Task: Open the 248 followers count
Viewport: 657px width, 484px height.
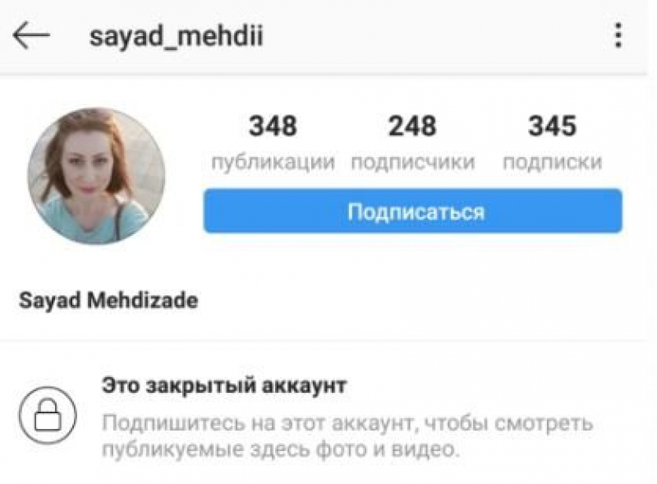Action: click(x=412, y=126)
